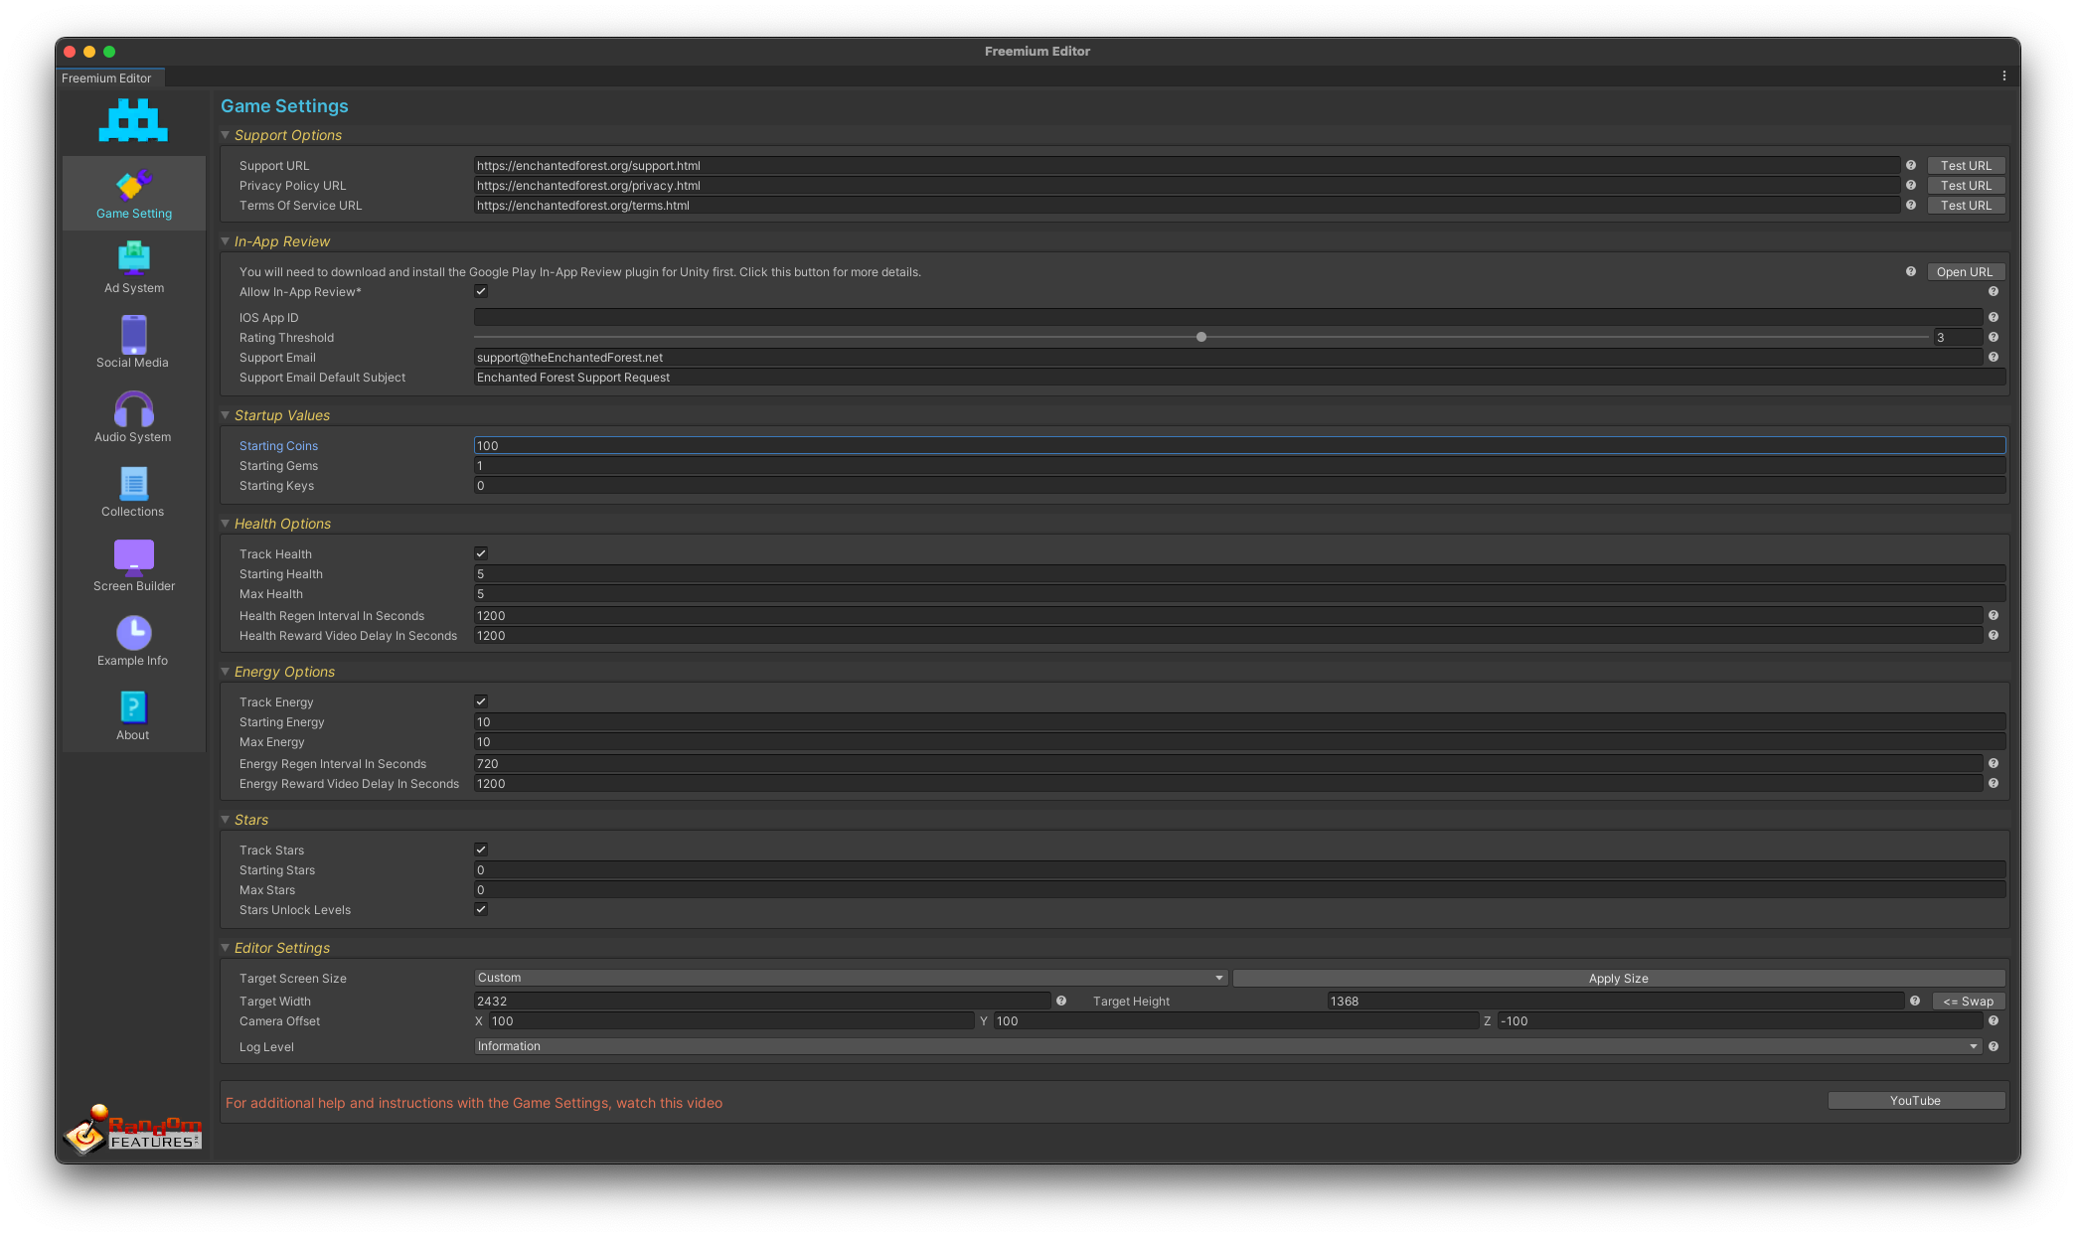Click the iOS App ID input field
The width and height of the screenshot is (2076, 1237).
1227,317
